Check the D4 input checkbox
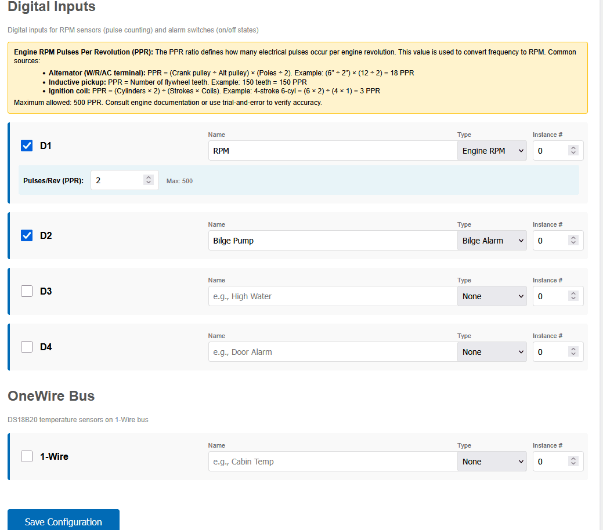This screenshot has height=530, width=603. (x=27, y=347)
